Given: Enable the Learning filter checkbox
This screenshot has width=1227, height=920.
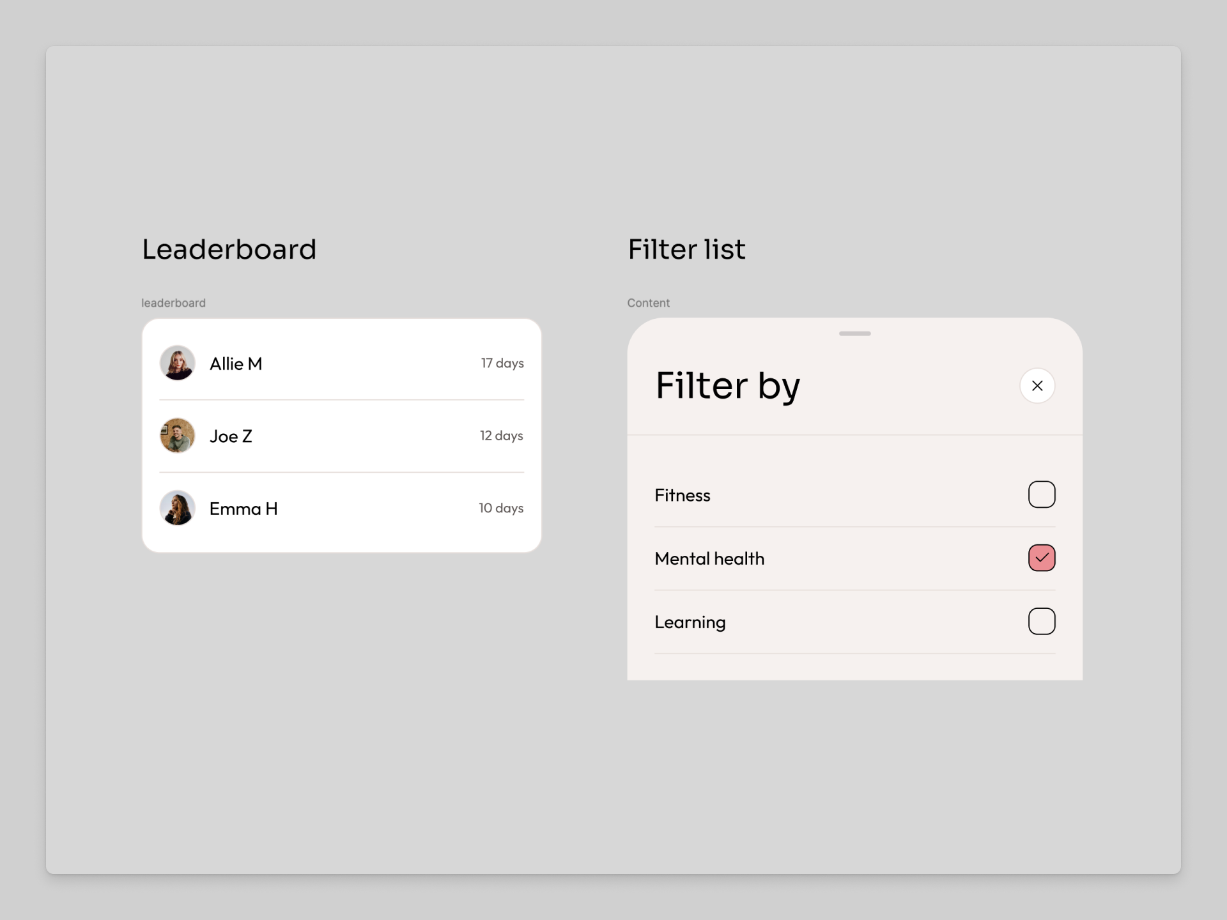Looking at the screenshot, I should click(x=1041, y=621).
